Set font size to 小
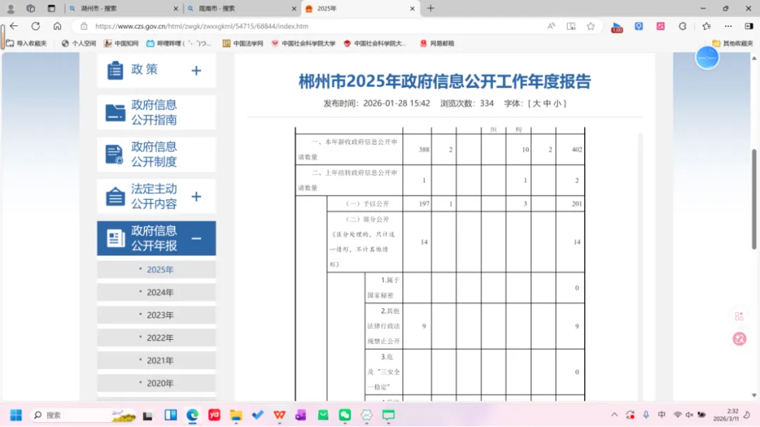 (557, 103)
